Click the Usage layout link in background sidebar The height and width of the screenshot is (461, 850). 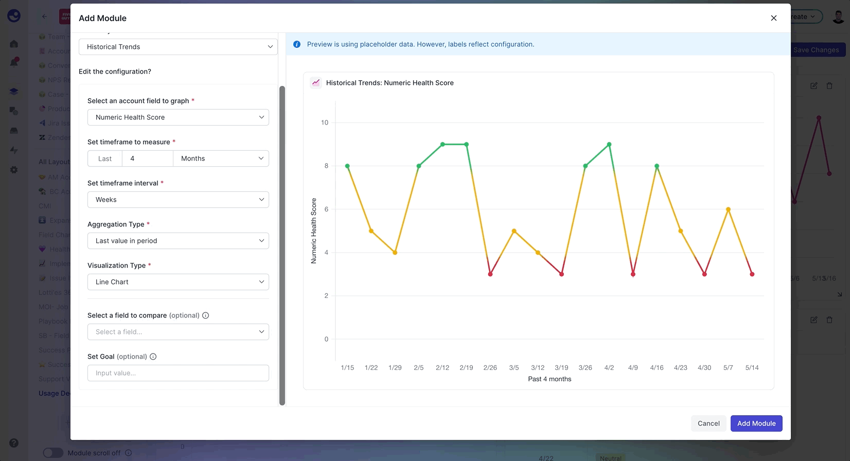click(x=54, y=393)
